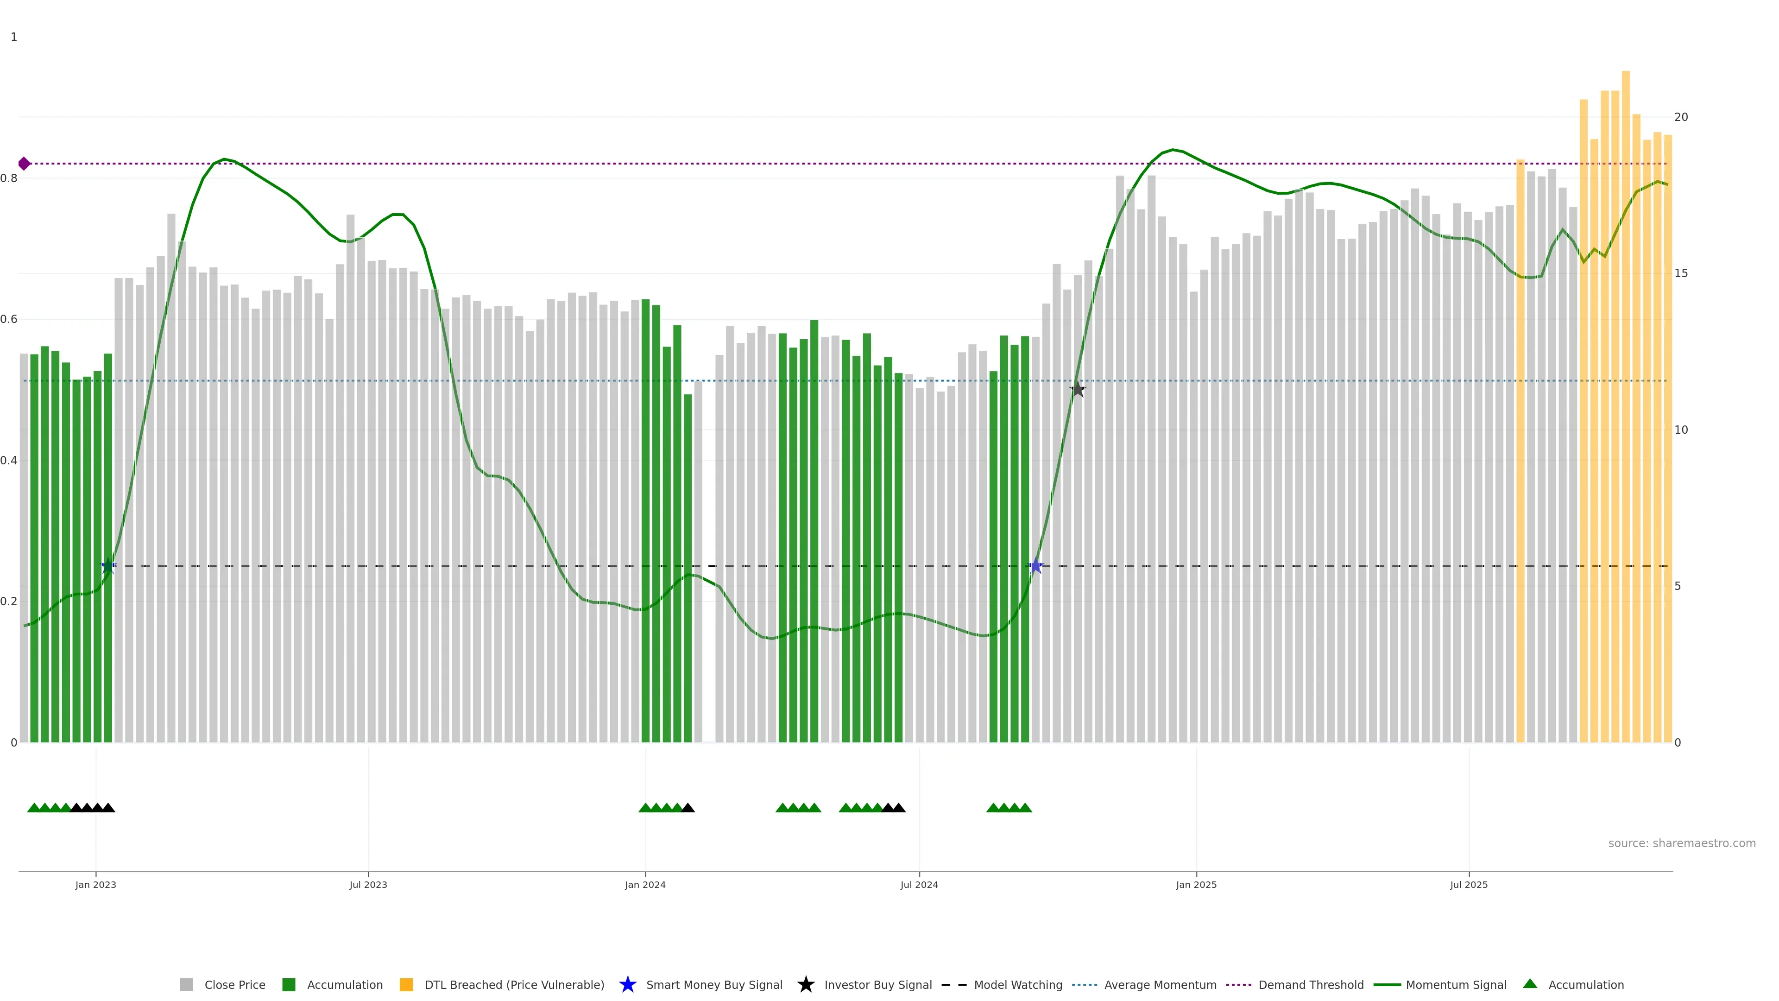Click the black star icon in legend

pyautogui.click(x=805, y=984)
